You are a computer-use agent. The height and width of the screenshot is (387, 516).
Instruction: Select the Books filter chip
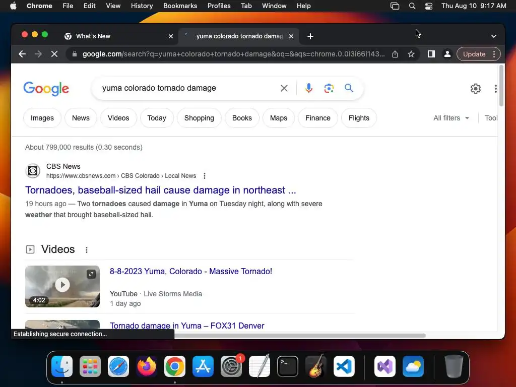click(242, 118)
